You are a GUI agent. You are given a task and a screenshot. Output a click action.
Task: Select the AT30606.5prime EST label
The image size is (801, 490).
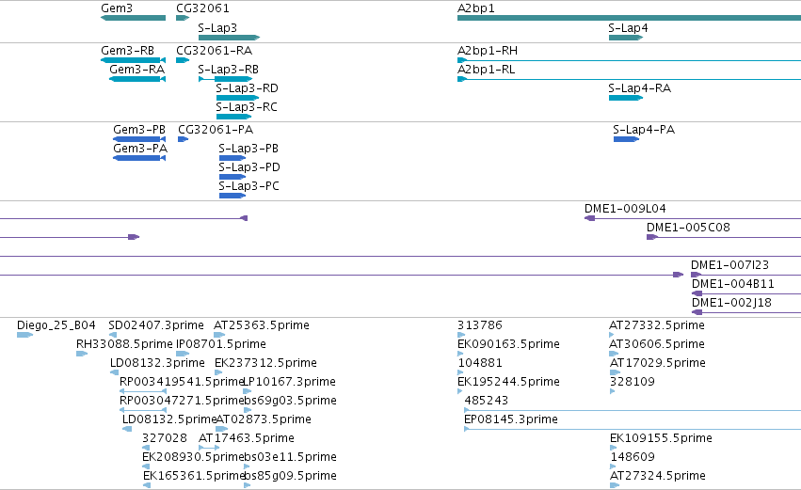click(656, 344)
